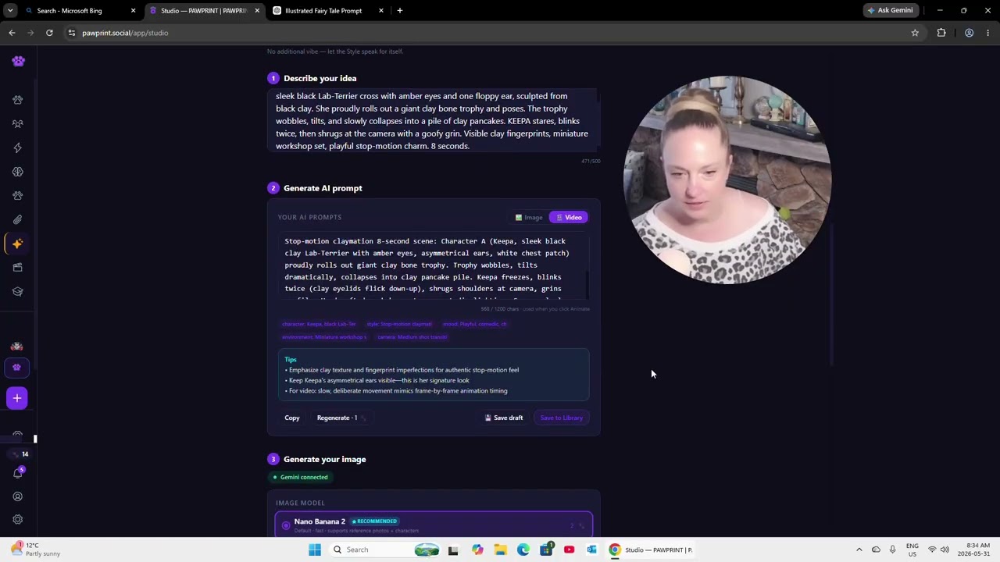The width and height of the screenshot is (1000, 562).
Task: Open the brain sidebar icon
Action: [x=17, y=172]
